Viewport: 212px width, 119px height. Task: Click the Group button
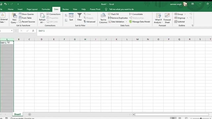point(179,14)
